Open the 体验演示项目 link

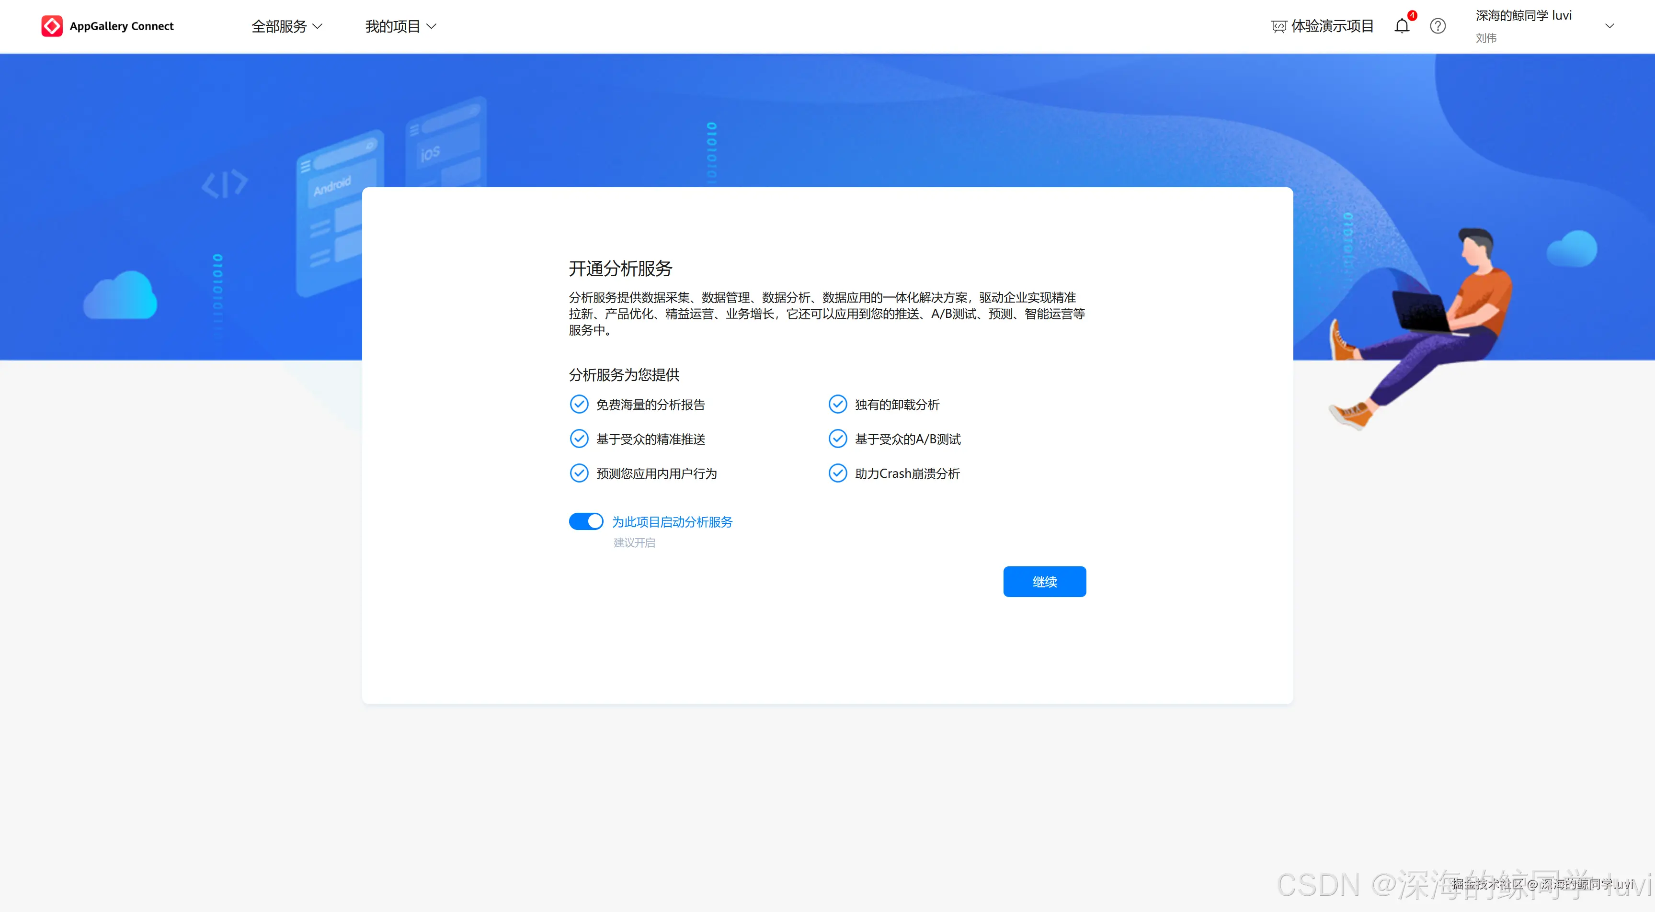(x=1332, y=26)
